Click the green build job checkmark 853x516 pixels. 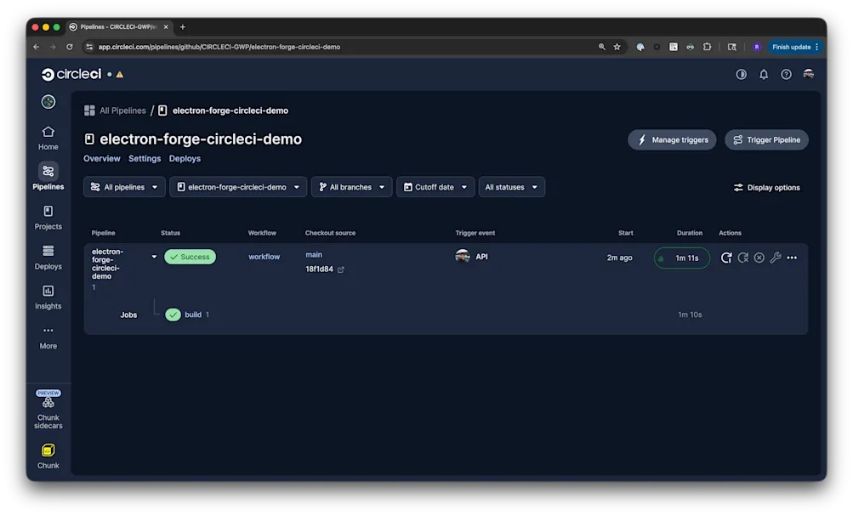click(173, 315)
